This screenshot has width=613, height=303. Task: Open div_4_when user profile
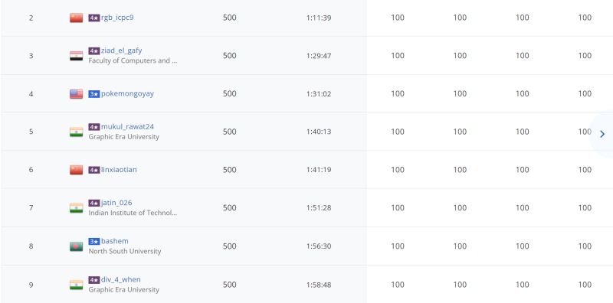pyautogui.click(x=121, y=279)
